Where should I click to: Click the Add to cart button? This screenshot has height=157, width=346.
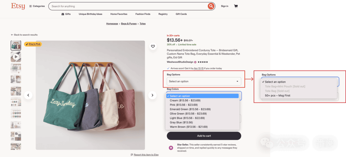(x=204, y=136)
